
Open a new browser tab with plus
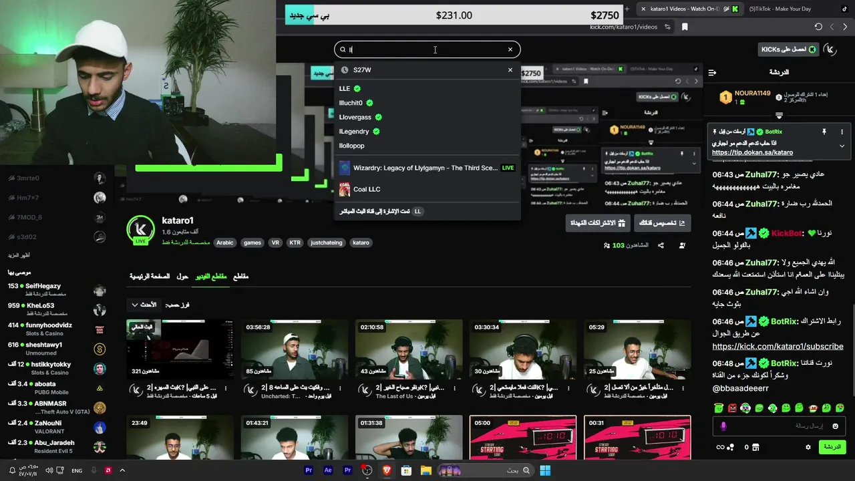[x=627, y=9]
